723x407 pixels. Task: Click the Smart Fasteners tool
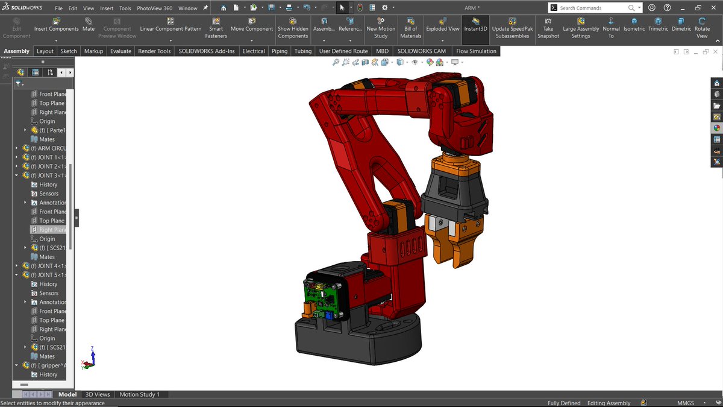coord(216,28)
